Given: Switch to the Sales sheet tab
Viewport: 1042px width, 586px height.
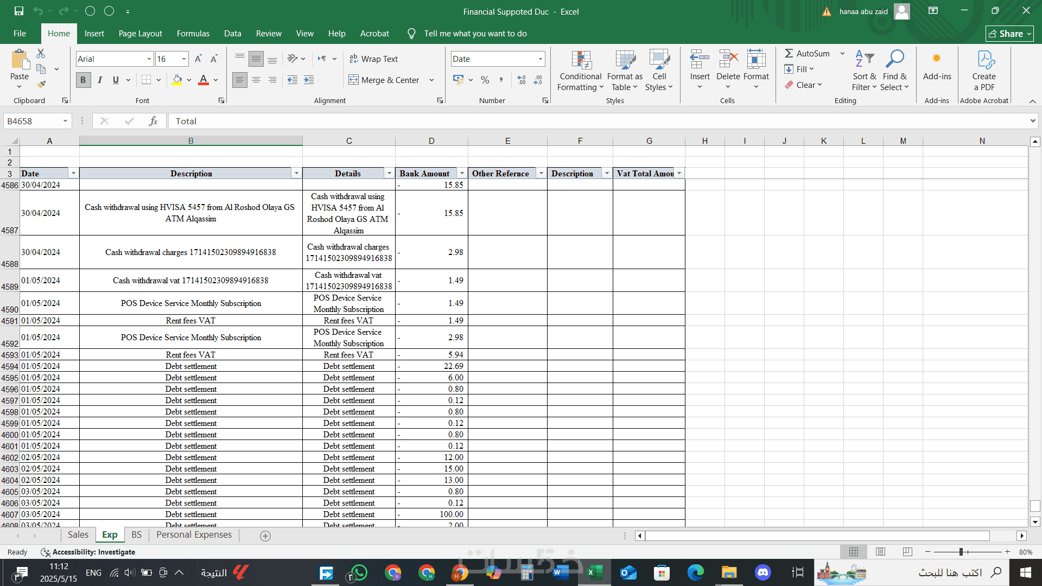Looking at the screenshot, I should tap(78, 535).
